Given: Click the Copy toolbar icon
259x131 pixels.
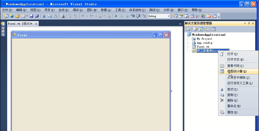Looking at the screenshot, I should [x=50, y=16].
